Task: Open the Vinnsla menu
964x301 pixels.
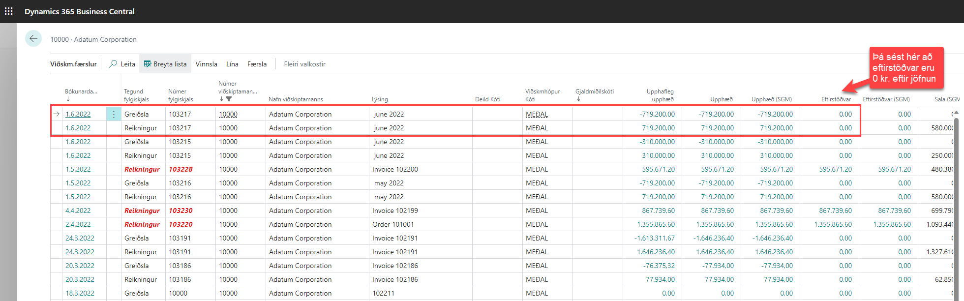Action: coord(206,64)
